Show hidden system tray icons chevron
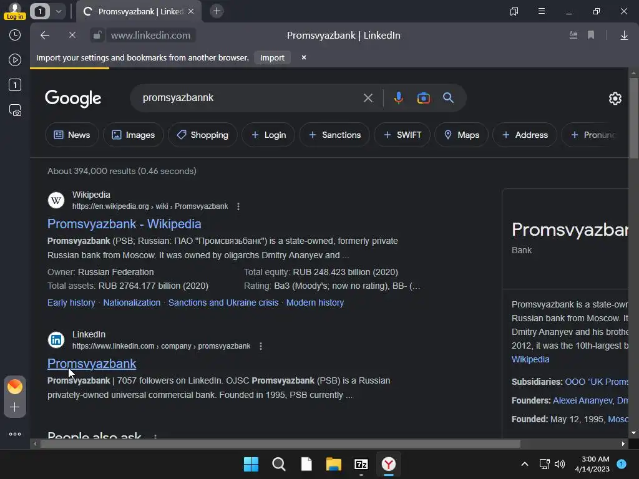Viewport: 639px width, 479px height. 525,464
